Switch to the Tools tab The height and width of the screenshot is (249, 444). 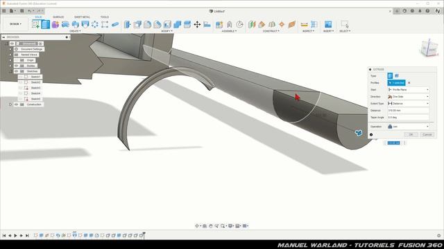tap(105, 17)
